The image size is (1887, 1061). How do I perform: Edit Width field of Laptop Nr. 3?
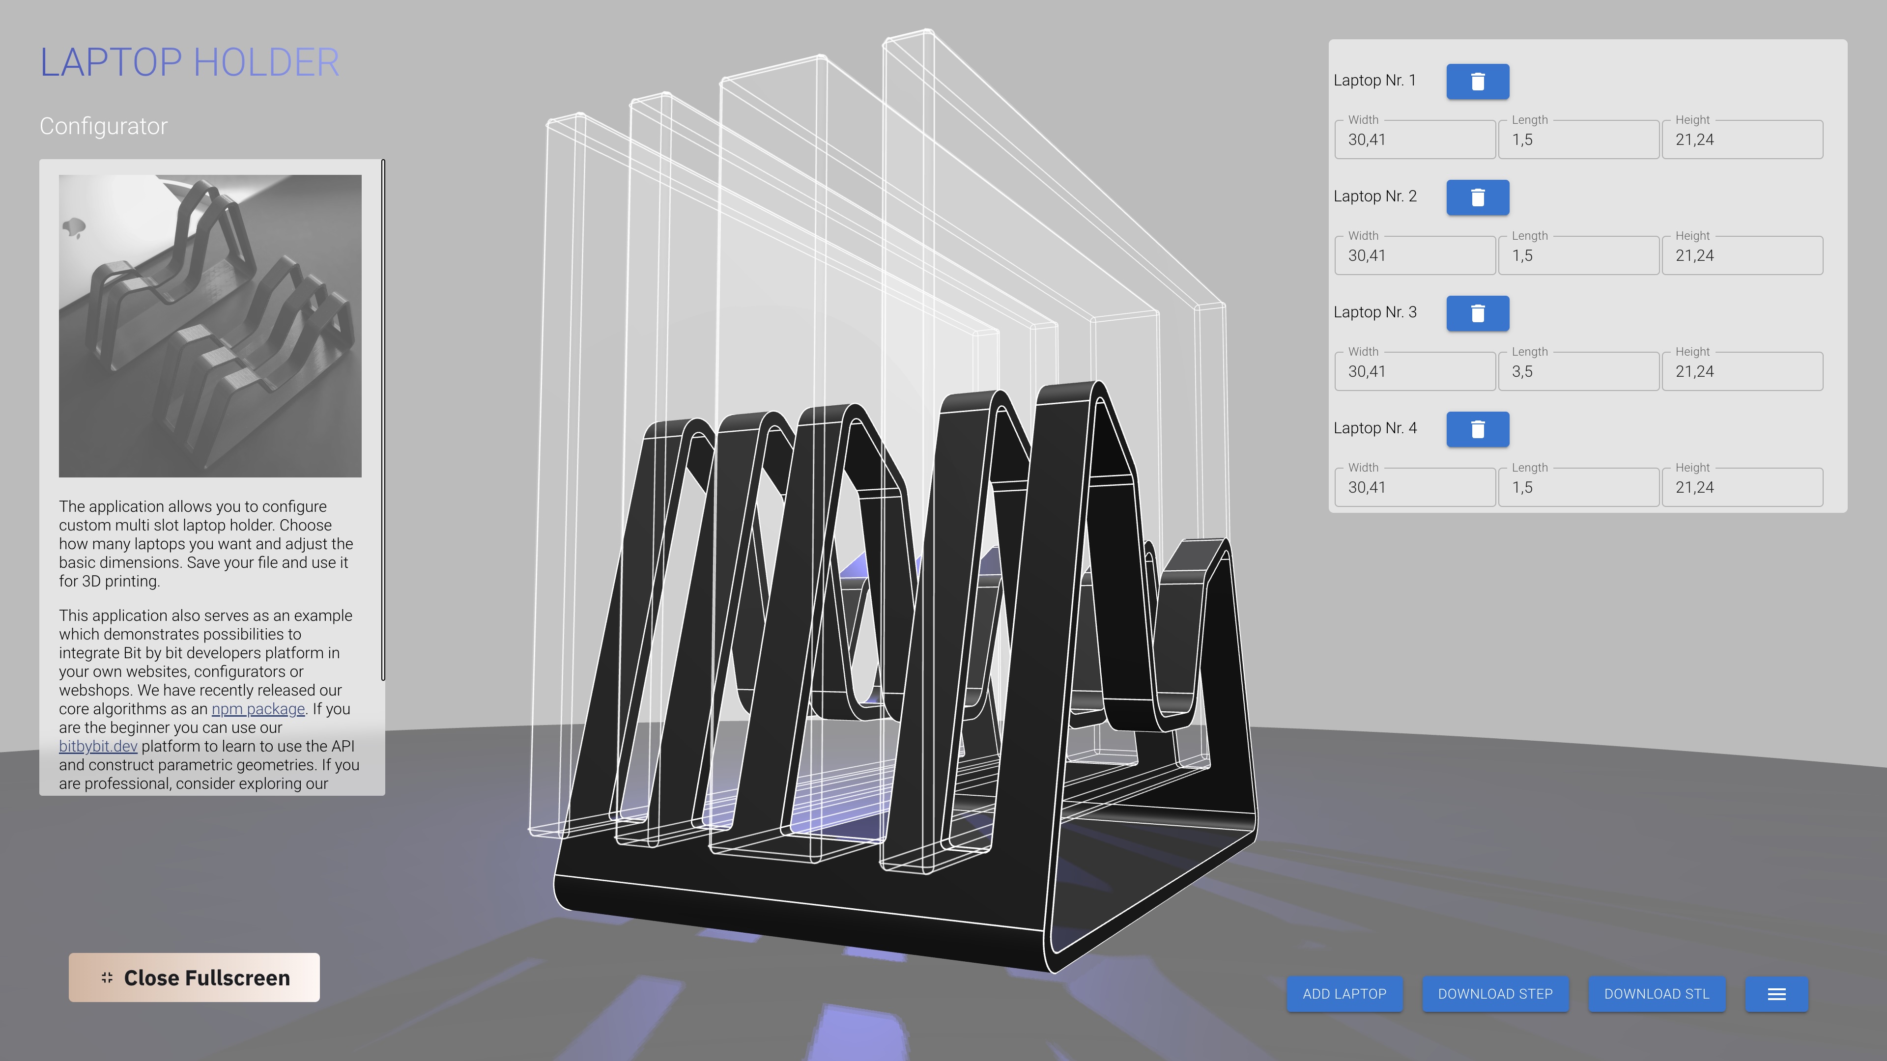[1415, 371]
